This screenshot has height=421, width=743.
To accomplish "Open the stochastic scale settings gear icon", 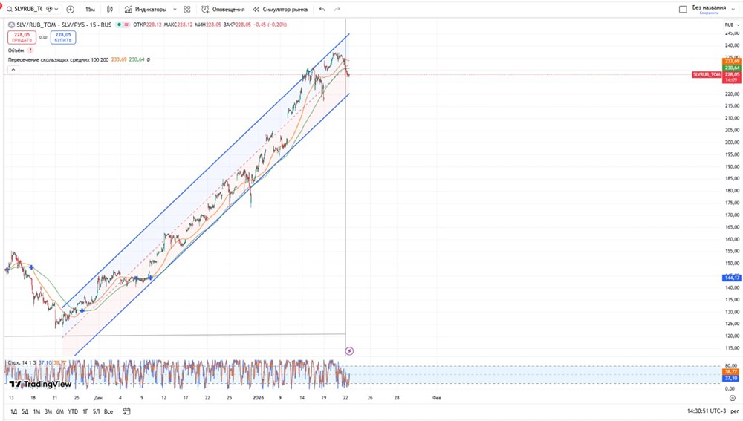I will [732, 398].
